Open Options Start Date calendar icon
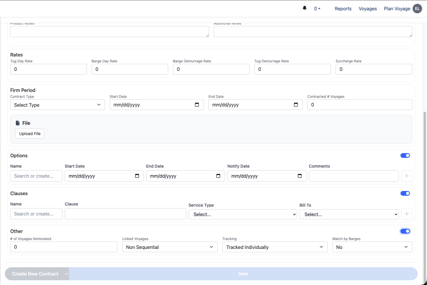The width and height of the screenshot is (427, 285). point(137,176)
